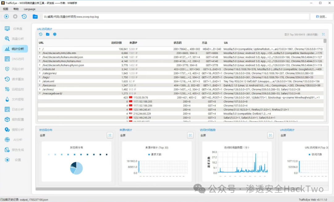334x202 pixels.
Task: Open the 规则配置 sidebar item
Action: (x=15, y=119)
